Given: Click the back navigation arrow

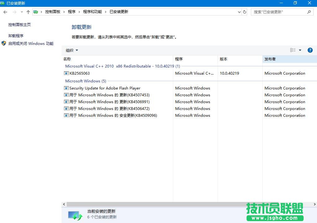Looking at the screenshot, I should pos(5,12).
